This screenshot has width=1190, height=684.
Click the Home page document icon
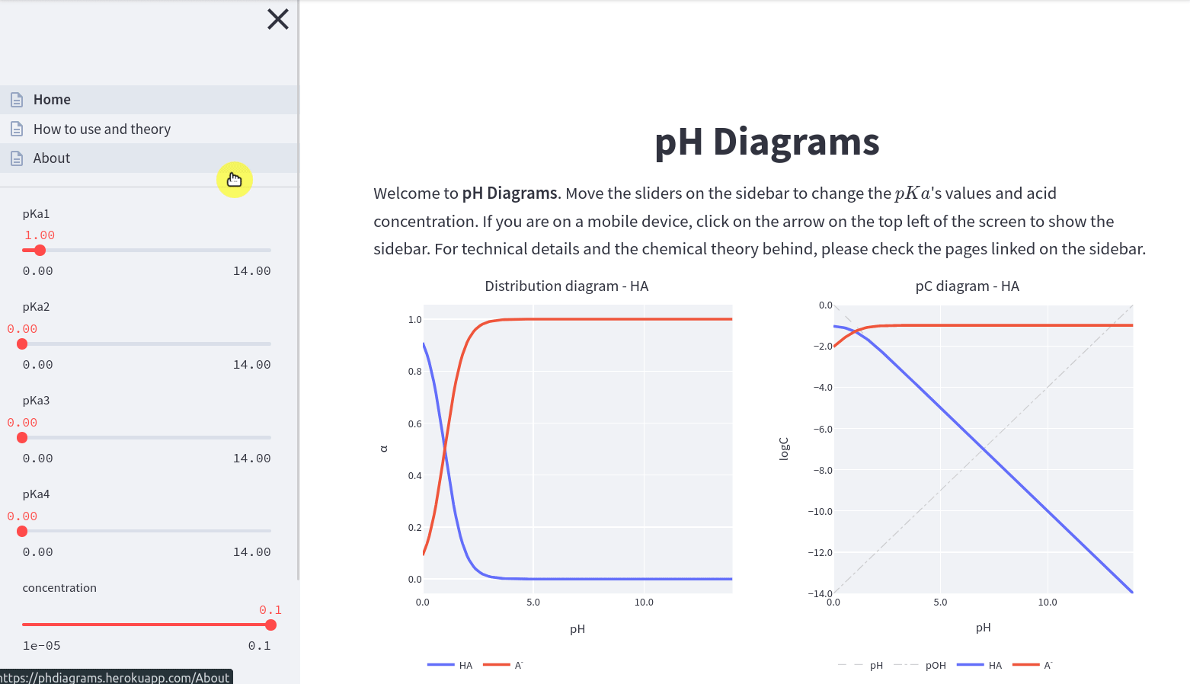[x=17, y=100]
